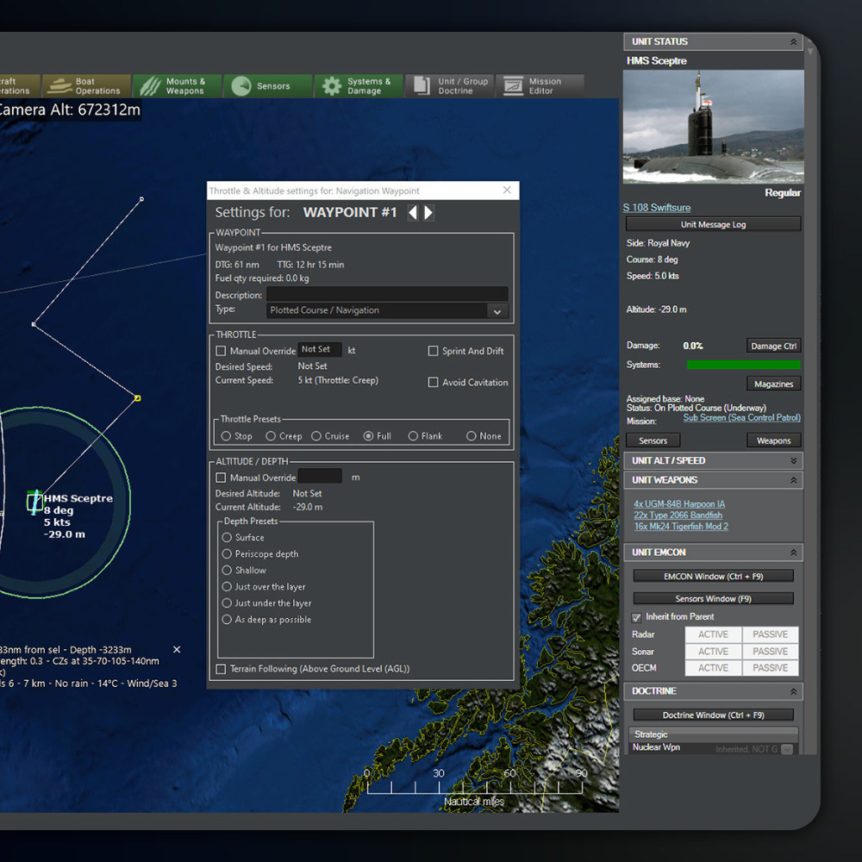Collapse the UNIT STATUS panel
This screenshot has width=862, height=862.
click(x=793, y=42)
